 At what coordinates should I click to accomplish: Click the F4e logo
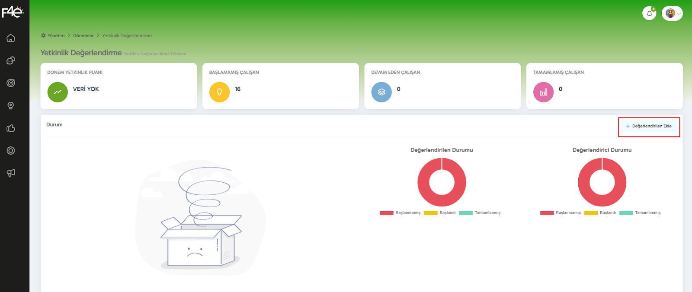tap(13, 12)
